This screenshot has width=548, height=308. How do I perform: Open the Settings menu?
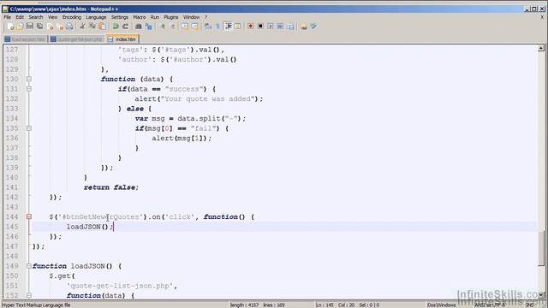(120, 17)
